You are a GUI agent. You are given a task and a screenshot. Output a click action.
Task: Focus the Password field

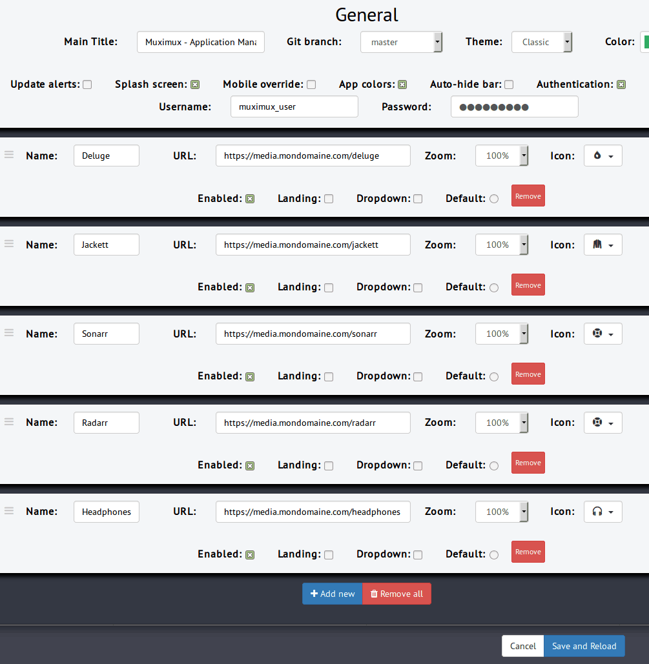[x=514, y=106]
